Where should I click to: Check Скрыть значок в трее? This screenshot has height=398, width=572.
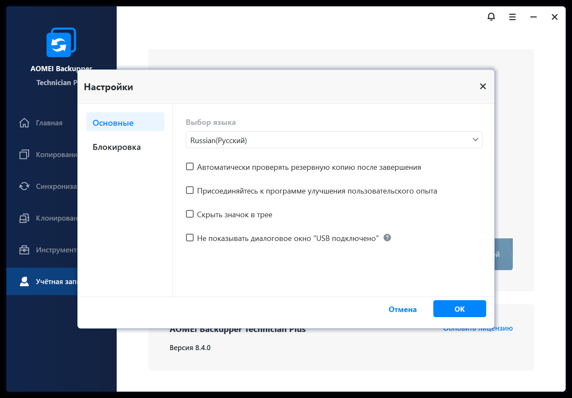(190, 214)
